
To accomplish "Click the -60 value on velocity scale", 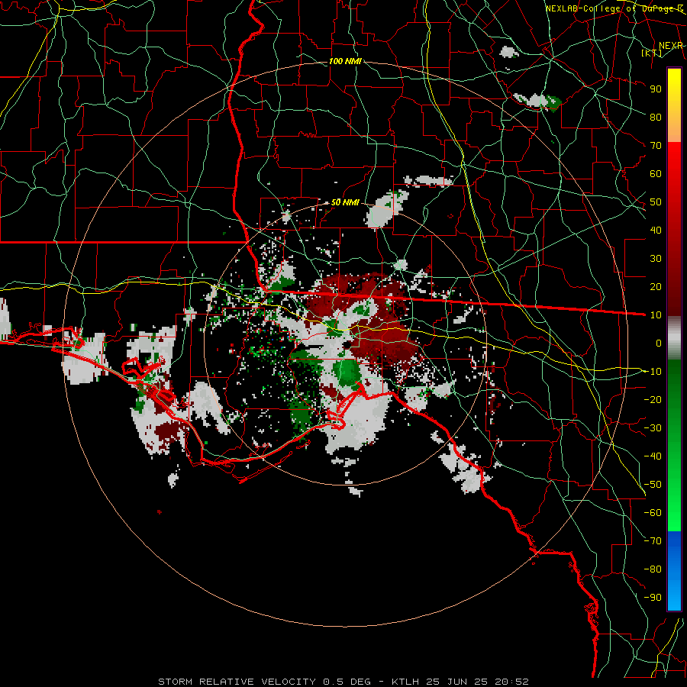I will (x=653, y=513).
